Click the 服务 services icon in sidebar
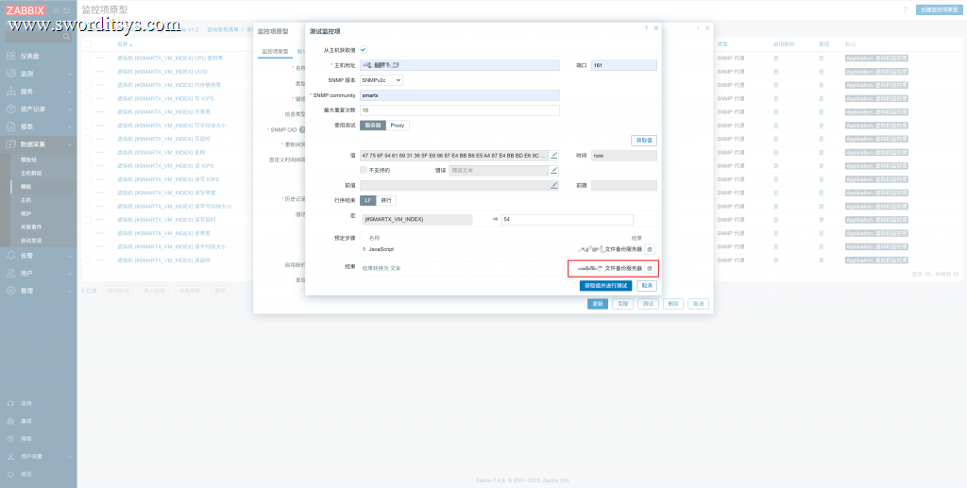The image size is (967, 488). [11, 92]
